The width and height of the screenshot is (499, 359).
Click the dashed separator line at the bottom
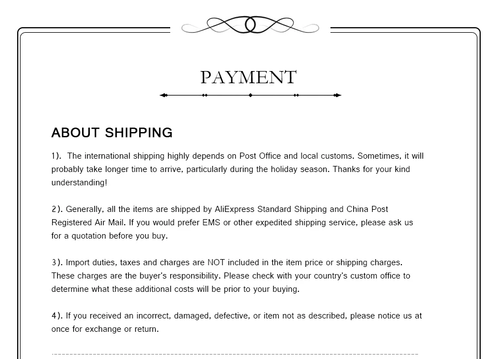[235, 354]
